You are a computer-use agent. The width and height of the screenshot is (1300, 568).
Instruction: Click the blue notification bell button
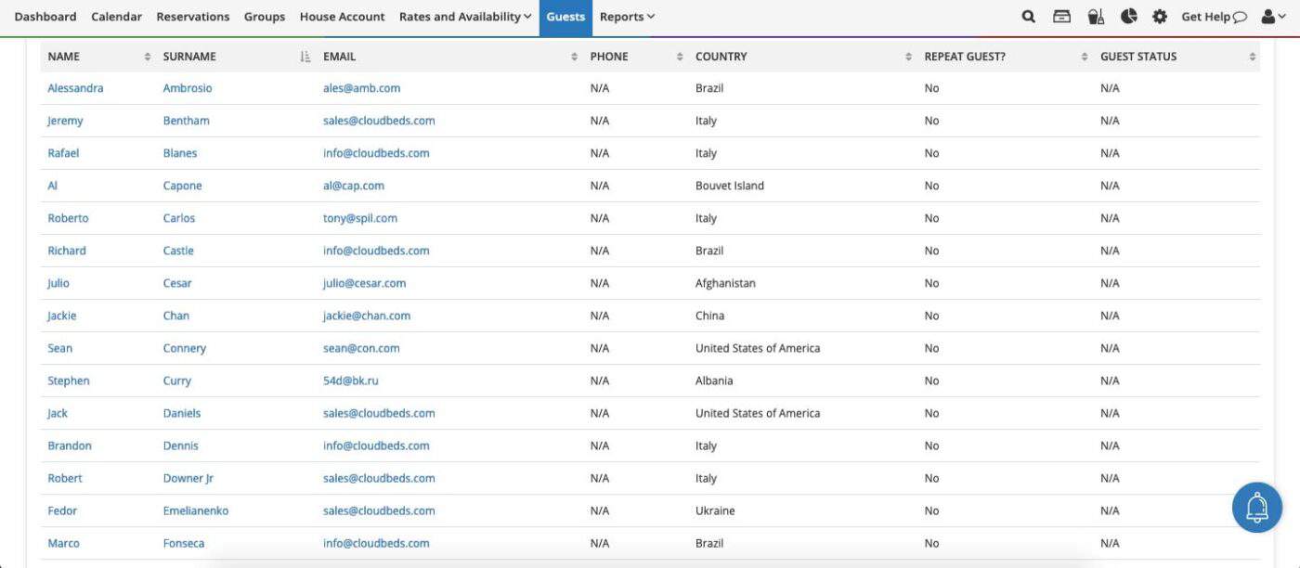(x=1256, y=508)
